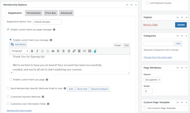Viewport: 190px width, 113px height.
Task: Open the Paragraph format dropdown
Action: [20, 51]
